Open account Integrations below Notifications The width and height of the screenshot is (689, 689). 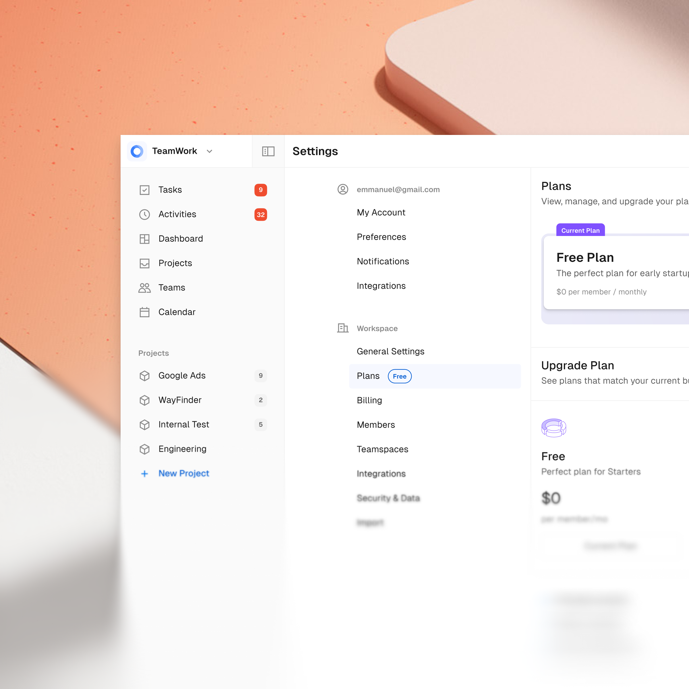[381, 286]
